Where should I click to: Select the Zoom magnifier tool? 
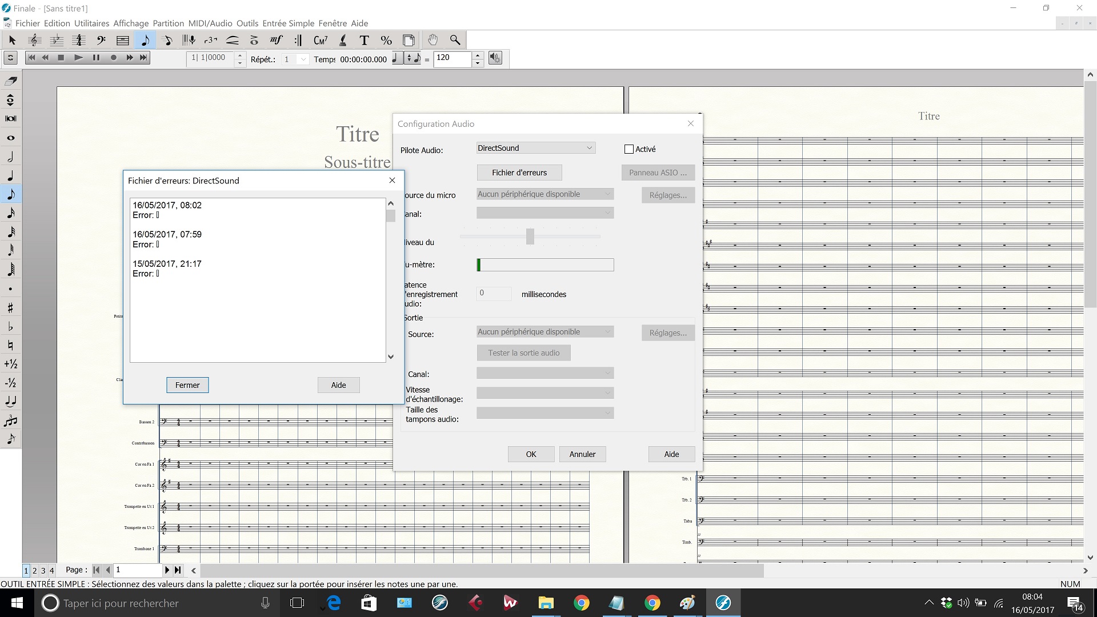(455, 40)
